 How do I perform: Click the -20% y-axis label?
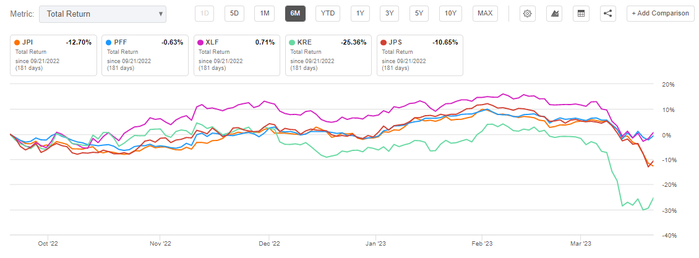pyautogui.click(x=668, y=185)
